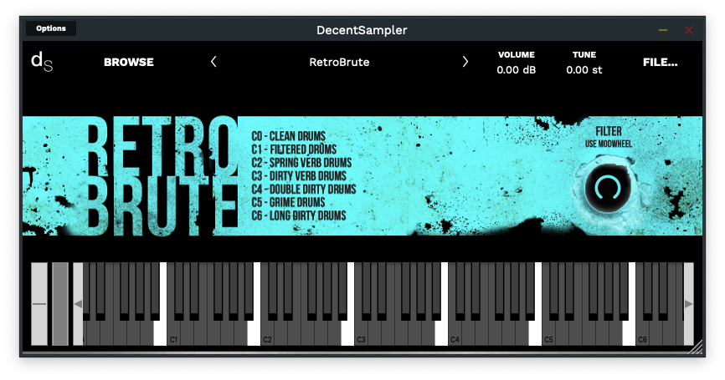The image size is (725, 380).
Task: Play the C4 key on the keyboard
Action: click(455, 334)
